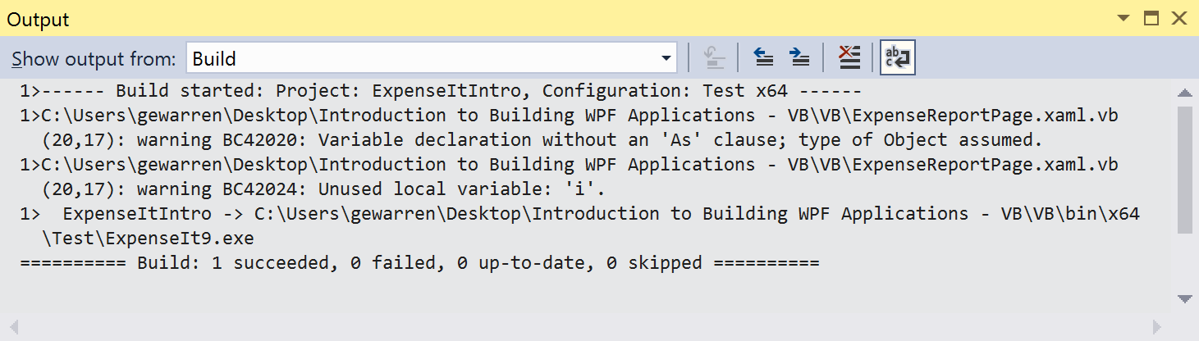This screenshot has height=341, width=1199.
Task: Select the BC42020 warning message line
Action: 542,140
